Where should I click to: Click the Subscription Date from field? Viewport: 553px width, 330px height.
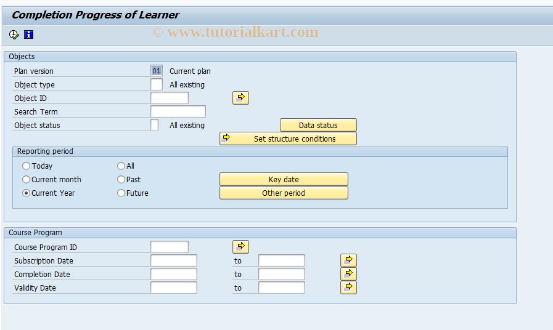(173, 260)
